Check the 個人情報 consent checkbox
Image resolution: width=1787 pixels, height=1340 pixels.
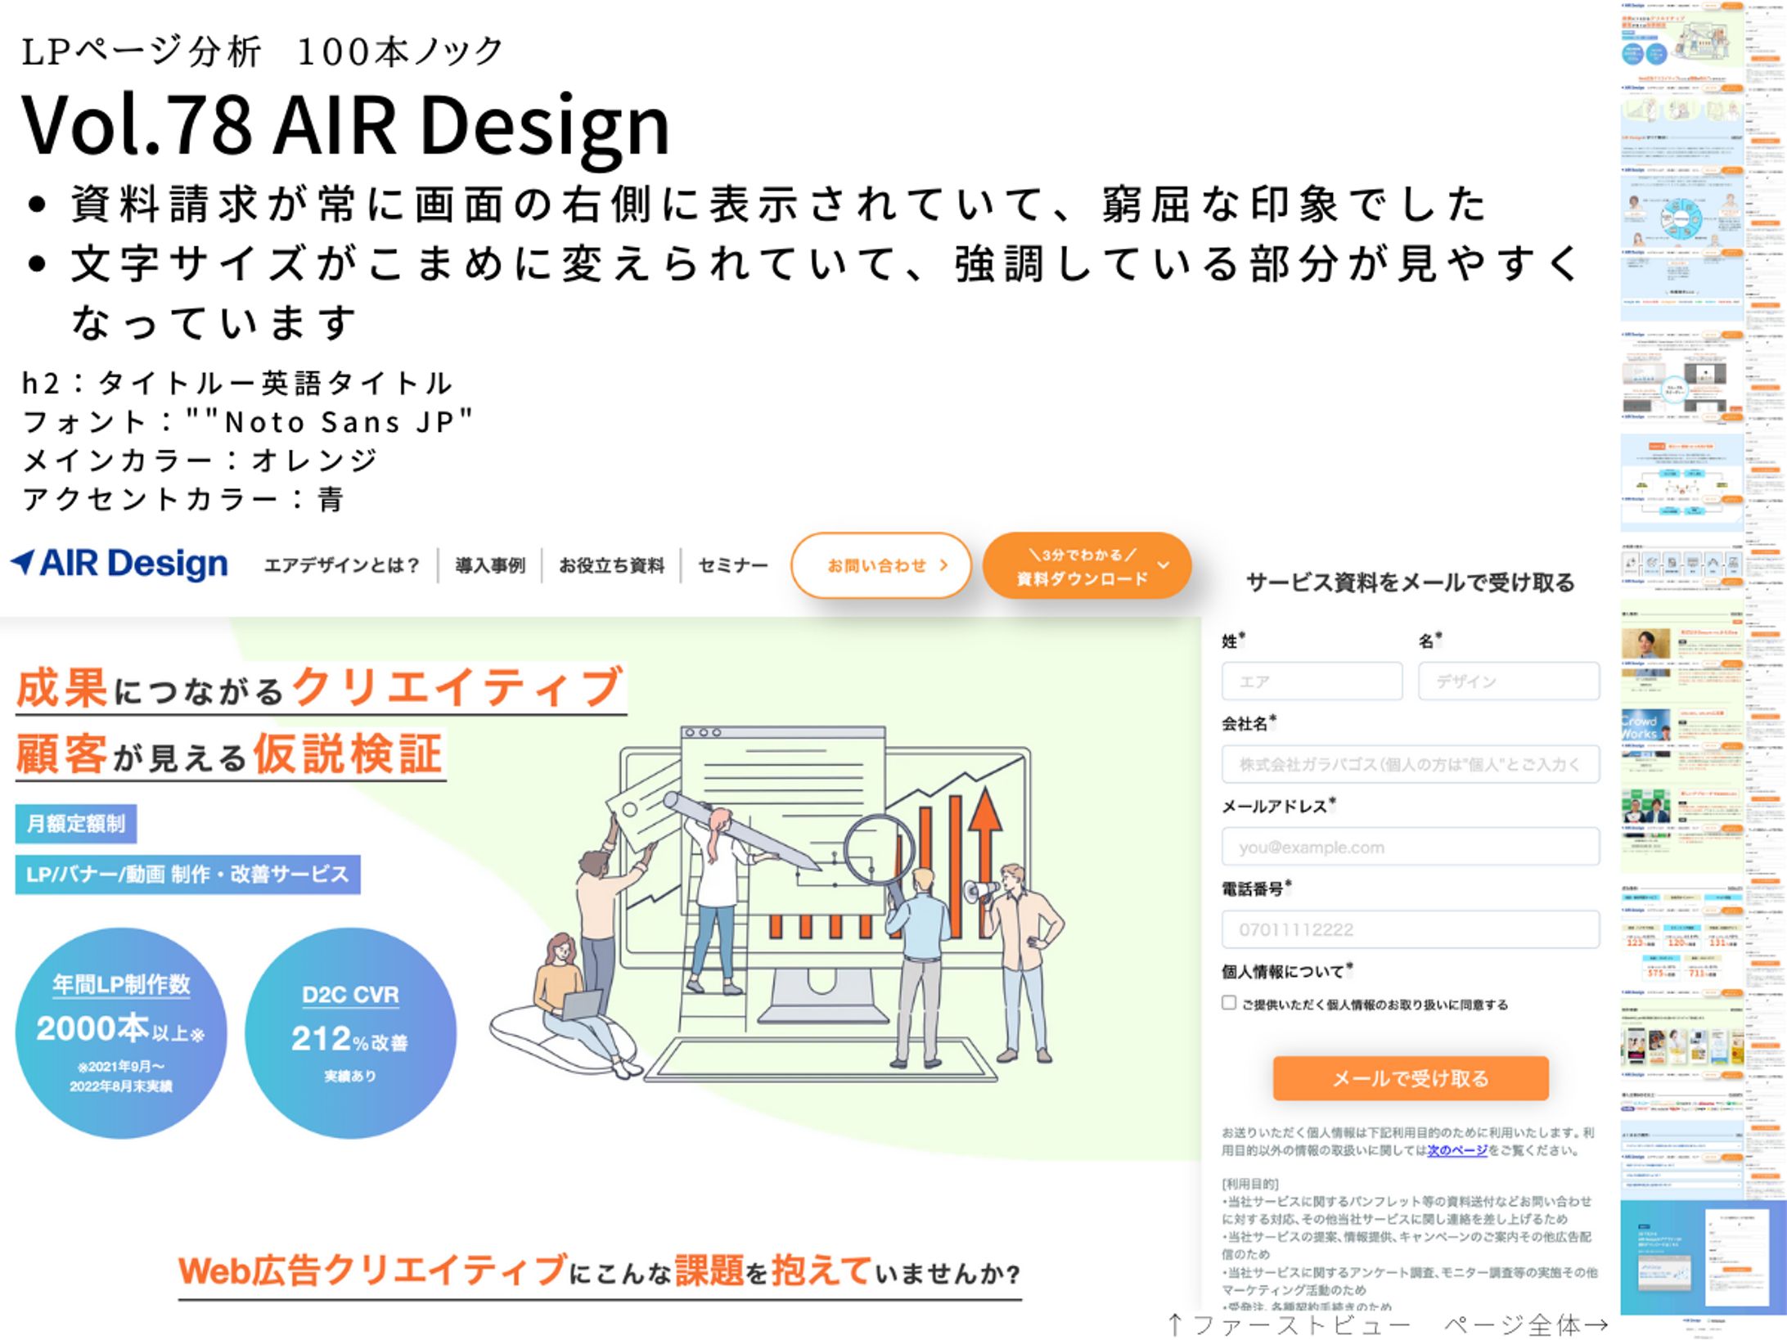[x=1229, y=1003]
